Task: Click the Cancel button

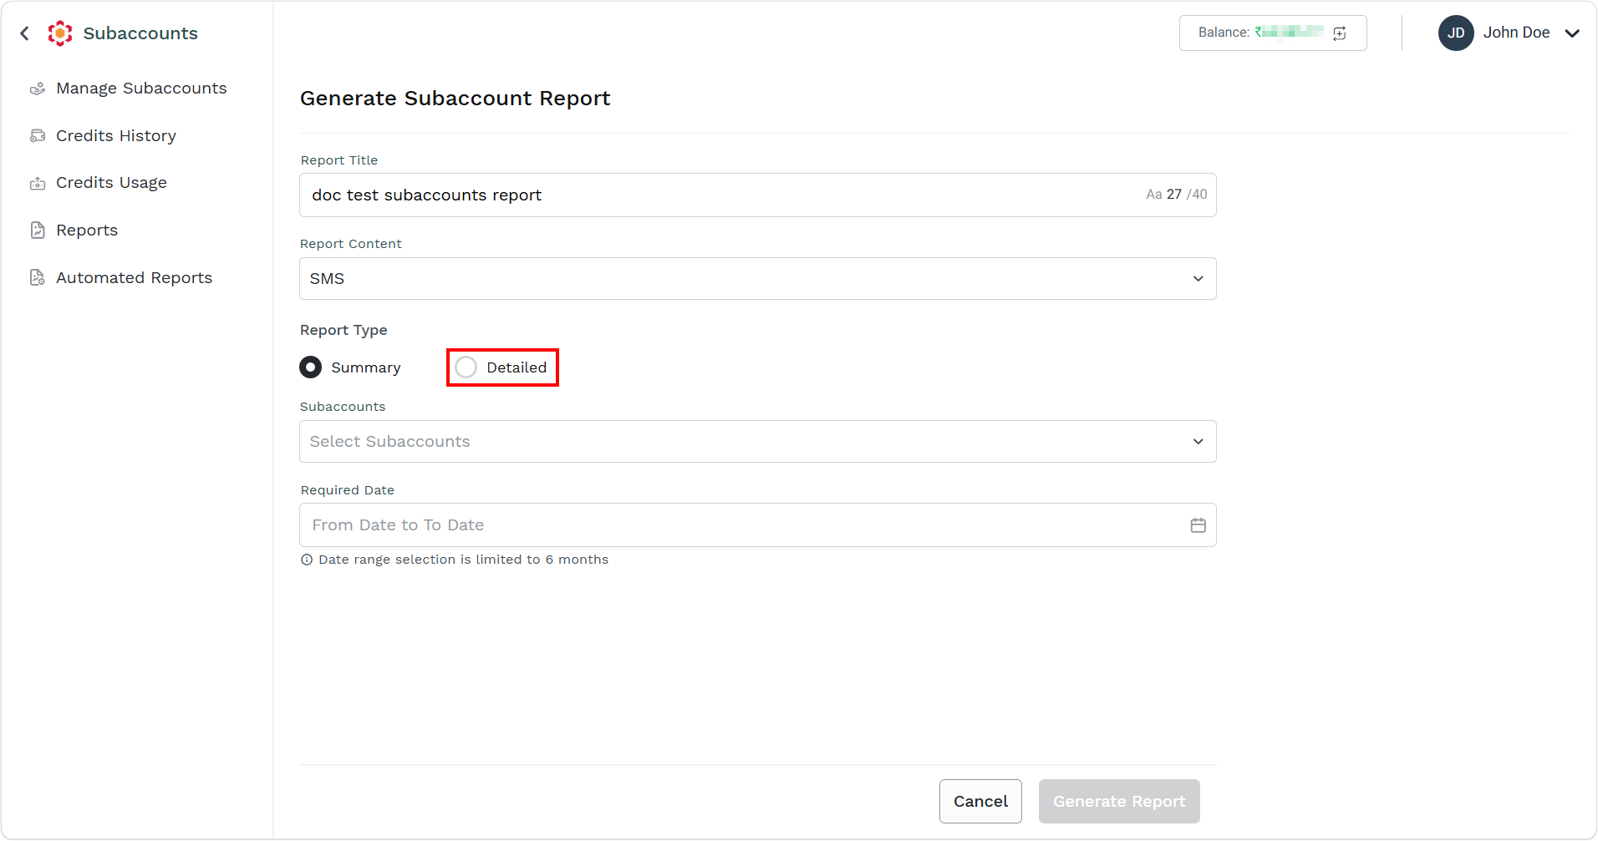Action: click(x=980, y=802)
